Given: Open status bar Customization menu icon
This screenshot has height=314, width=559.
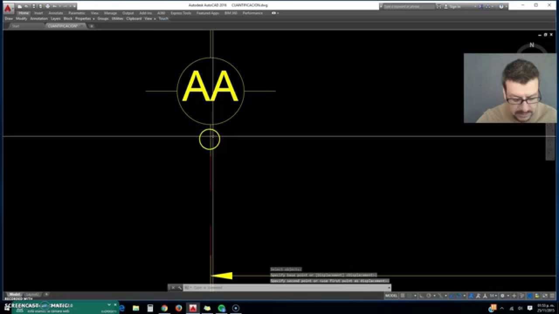Looking at the screenshot, I should [x=552, y=296].
